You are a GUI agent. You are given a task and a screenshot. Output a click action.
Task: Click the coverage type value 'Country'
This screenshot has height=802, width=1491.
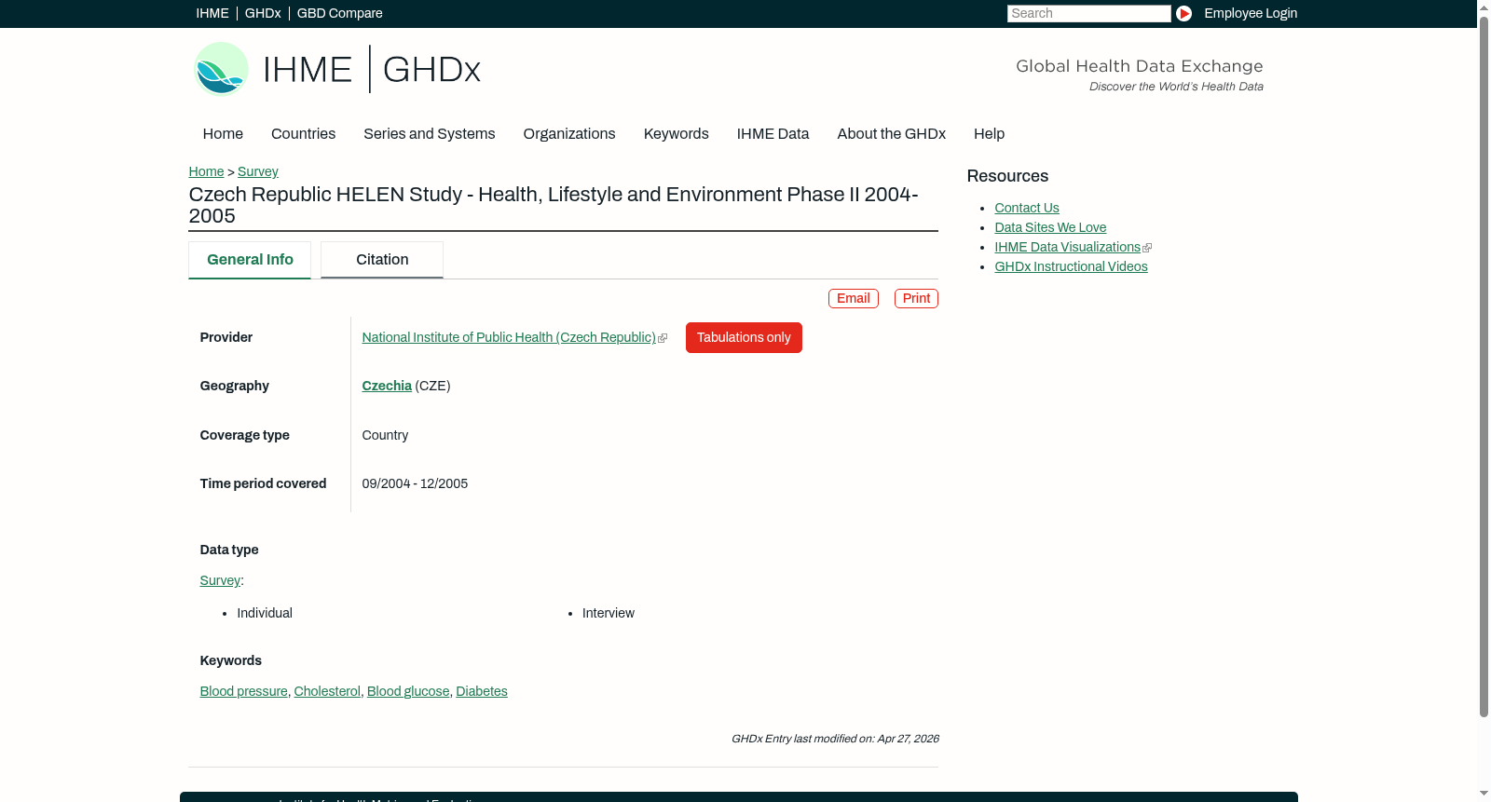pos(385,435)
